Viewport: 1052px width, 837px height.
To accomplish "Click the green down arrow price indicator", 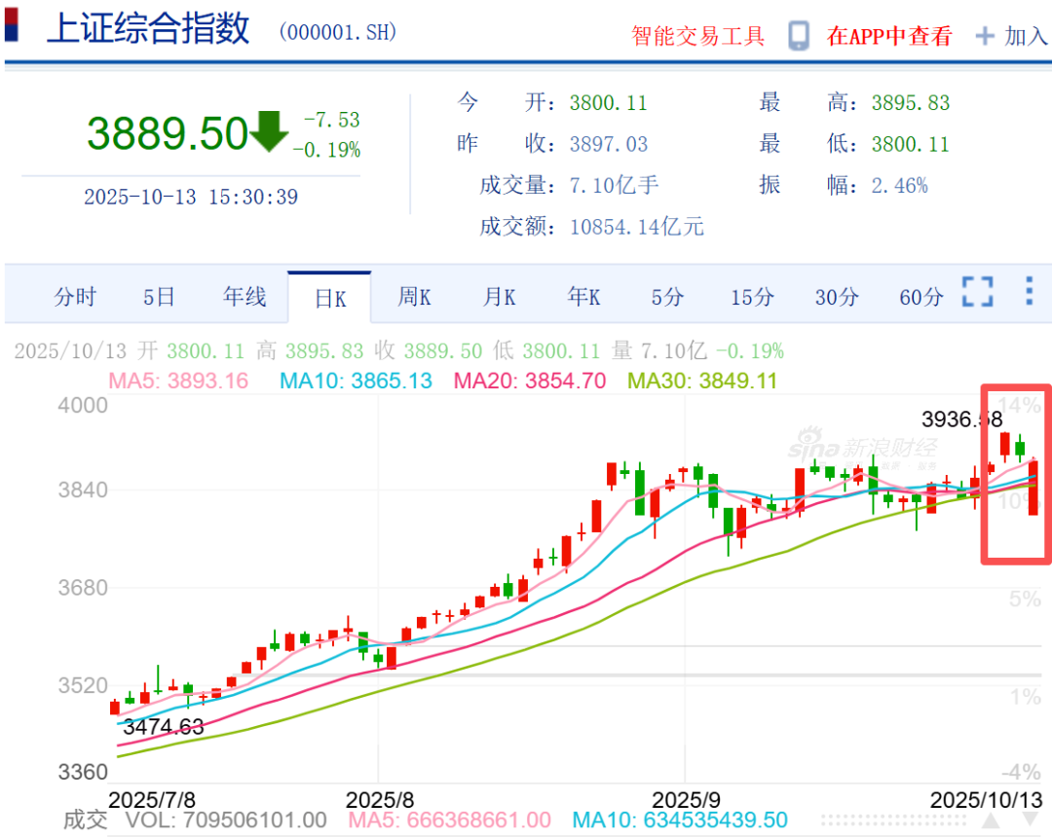I will 269,131.
